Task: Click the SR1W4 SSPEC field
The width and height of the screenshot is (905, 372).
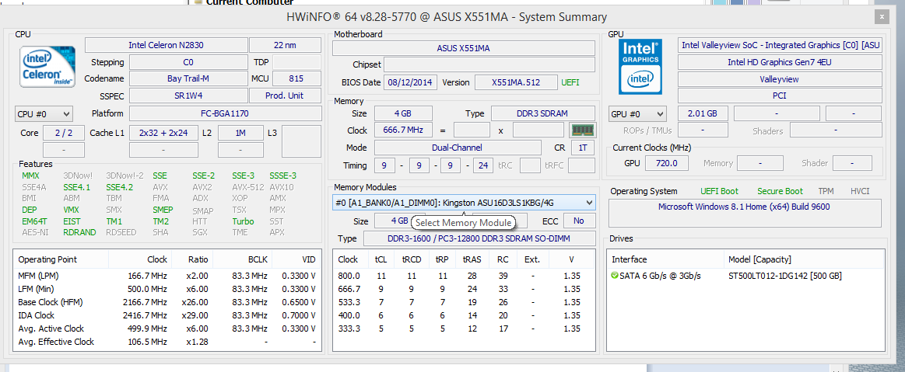Action: (188, 96)
